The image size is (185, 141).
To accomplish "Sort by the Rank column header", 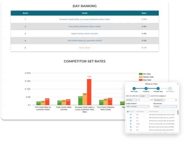I will 25,13.
